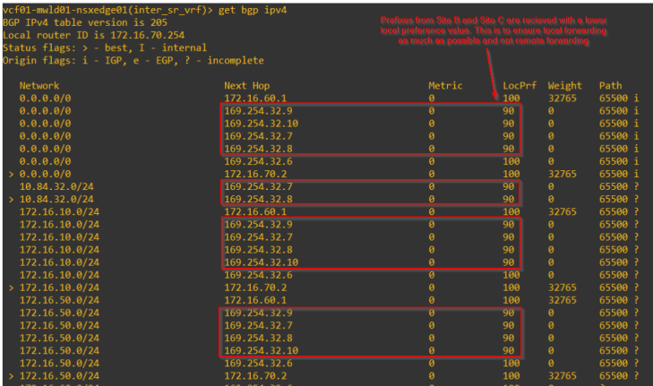Click weight 32765 in 172.16.50.0/24 via 172.16.70.2 row
Image resolution: width=653 pixels, height=386 pixels.
563,375
